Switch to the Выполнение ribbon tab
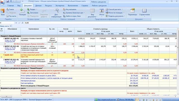Screen dimensions: 179x101 tap(73, 6)
